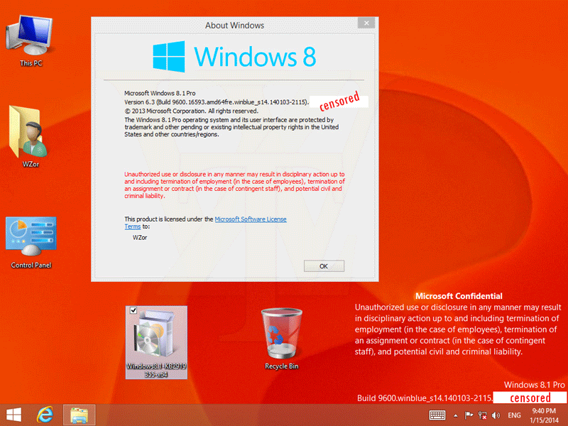This screenshot has height=426, width=568.
Task: Open the touch keyboard from the taskbar
Action: (x=437, y=415)
